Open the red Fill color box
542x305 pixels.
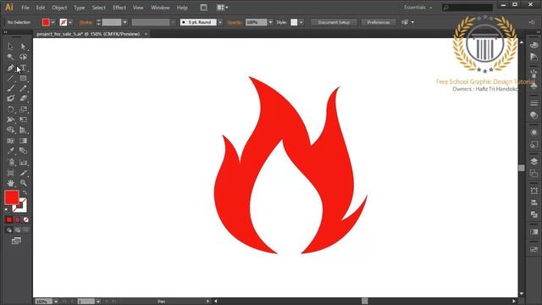coord(46,22)
